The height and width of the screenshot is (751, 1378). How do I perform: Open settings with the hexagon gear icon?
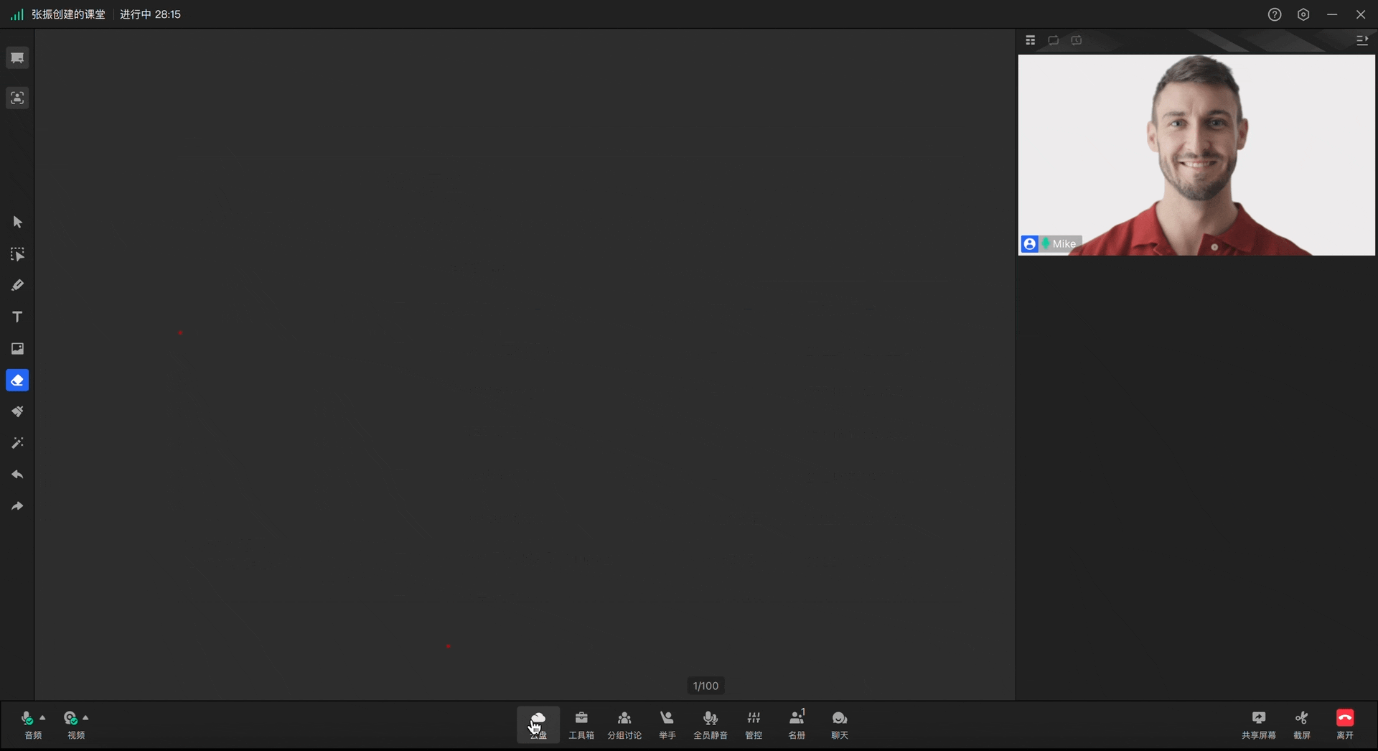click(1303, 14)
